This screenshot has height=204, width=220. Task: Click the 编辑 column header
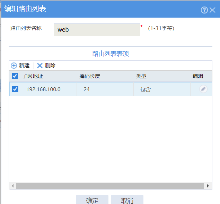(198, 76)
